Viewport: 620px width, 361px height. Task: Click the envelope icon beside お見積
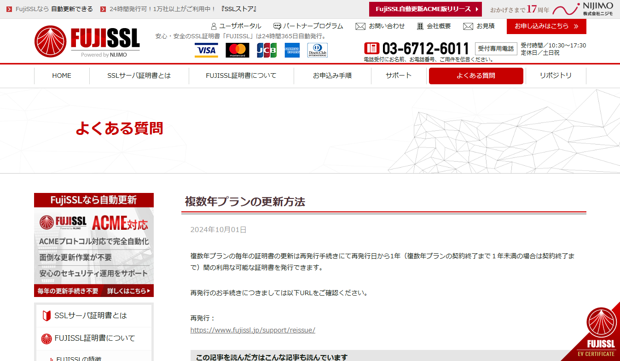click(468, 26)
